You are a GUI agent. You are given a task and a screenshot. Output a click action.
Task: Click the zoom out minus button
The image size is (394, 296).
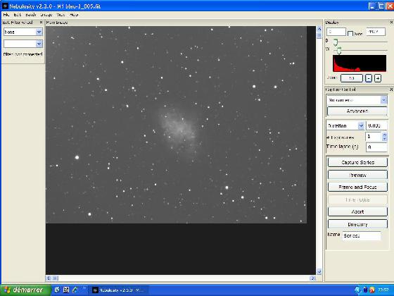pyautogui.click(x=369, y=78)
